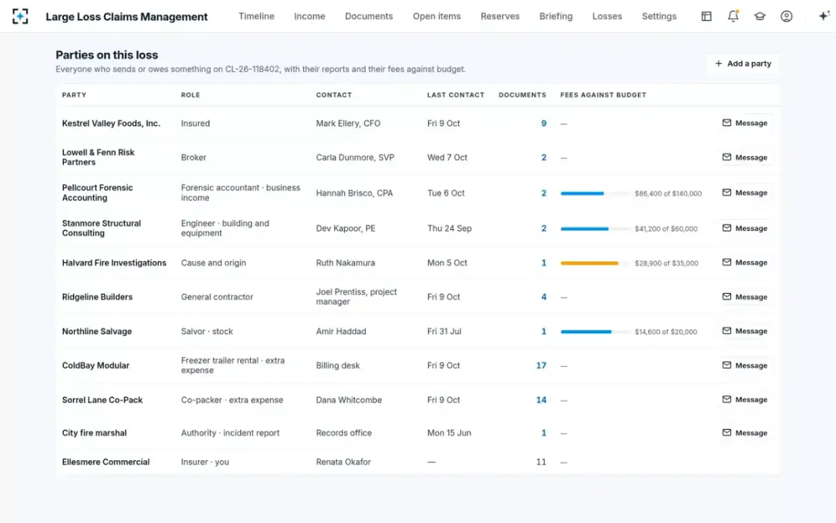Open the Open items tab

tap(437, 16)
